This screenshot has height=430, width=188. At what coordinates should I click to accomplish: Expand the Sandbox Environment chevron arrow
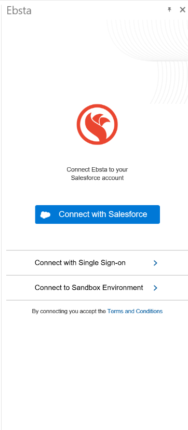coord(155,288)
